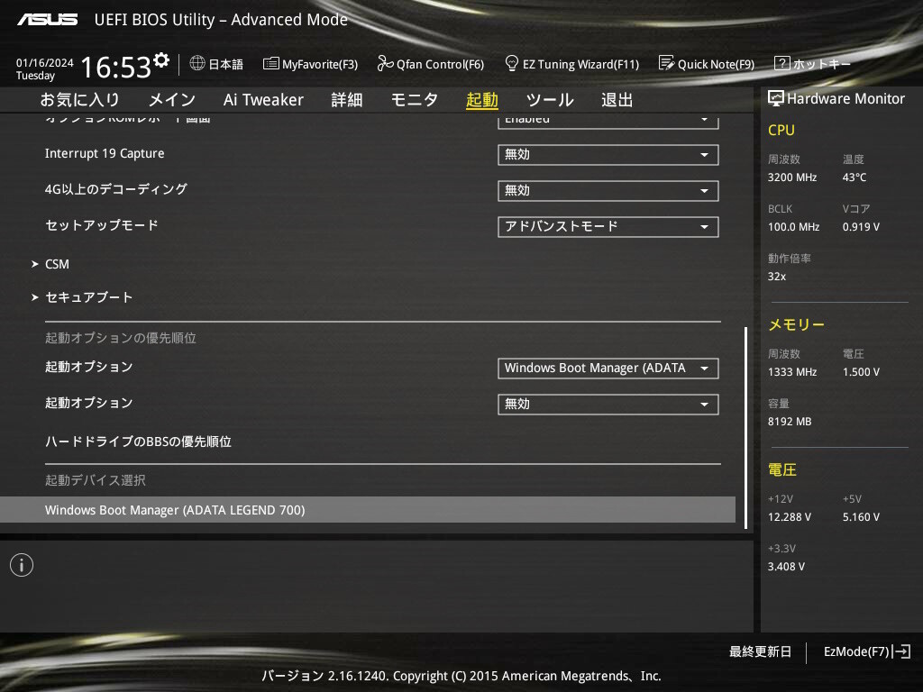Click the globe language icon

click(197, 63)
